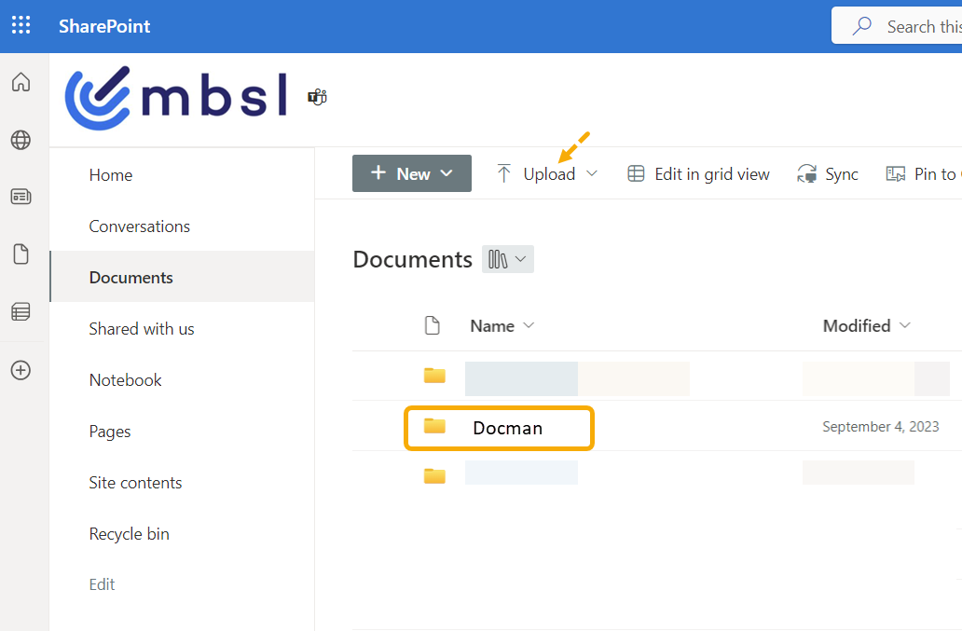962x631 pixels.
Task: Click the folder icon above Docman
Action: [435, 376]
